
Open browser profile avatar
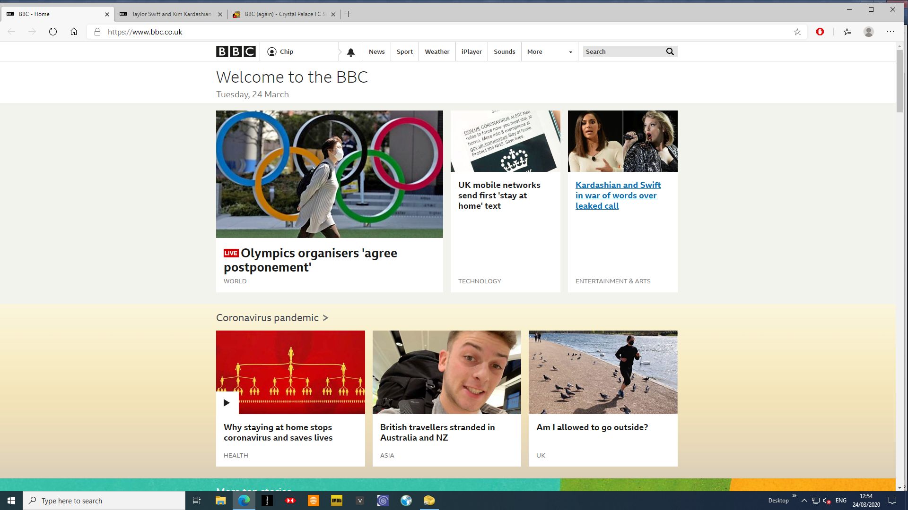pos(868,32)
